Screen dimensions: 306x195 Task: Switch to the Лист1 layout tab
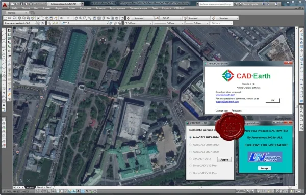point(40,187)
